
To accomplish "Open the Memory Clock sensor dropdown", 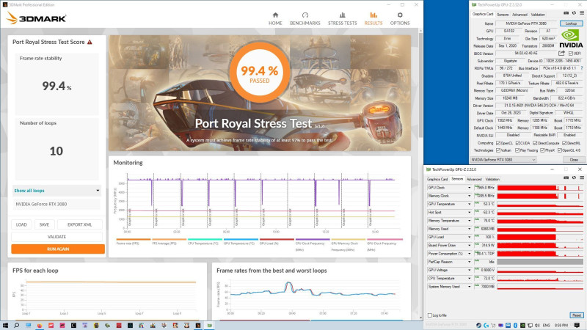I will pos(469,196).
